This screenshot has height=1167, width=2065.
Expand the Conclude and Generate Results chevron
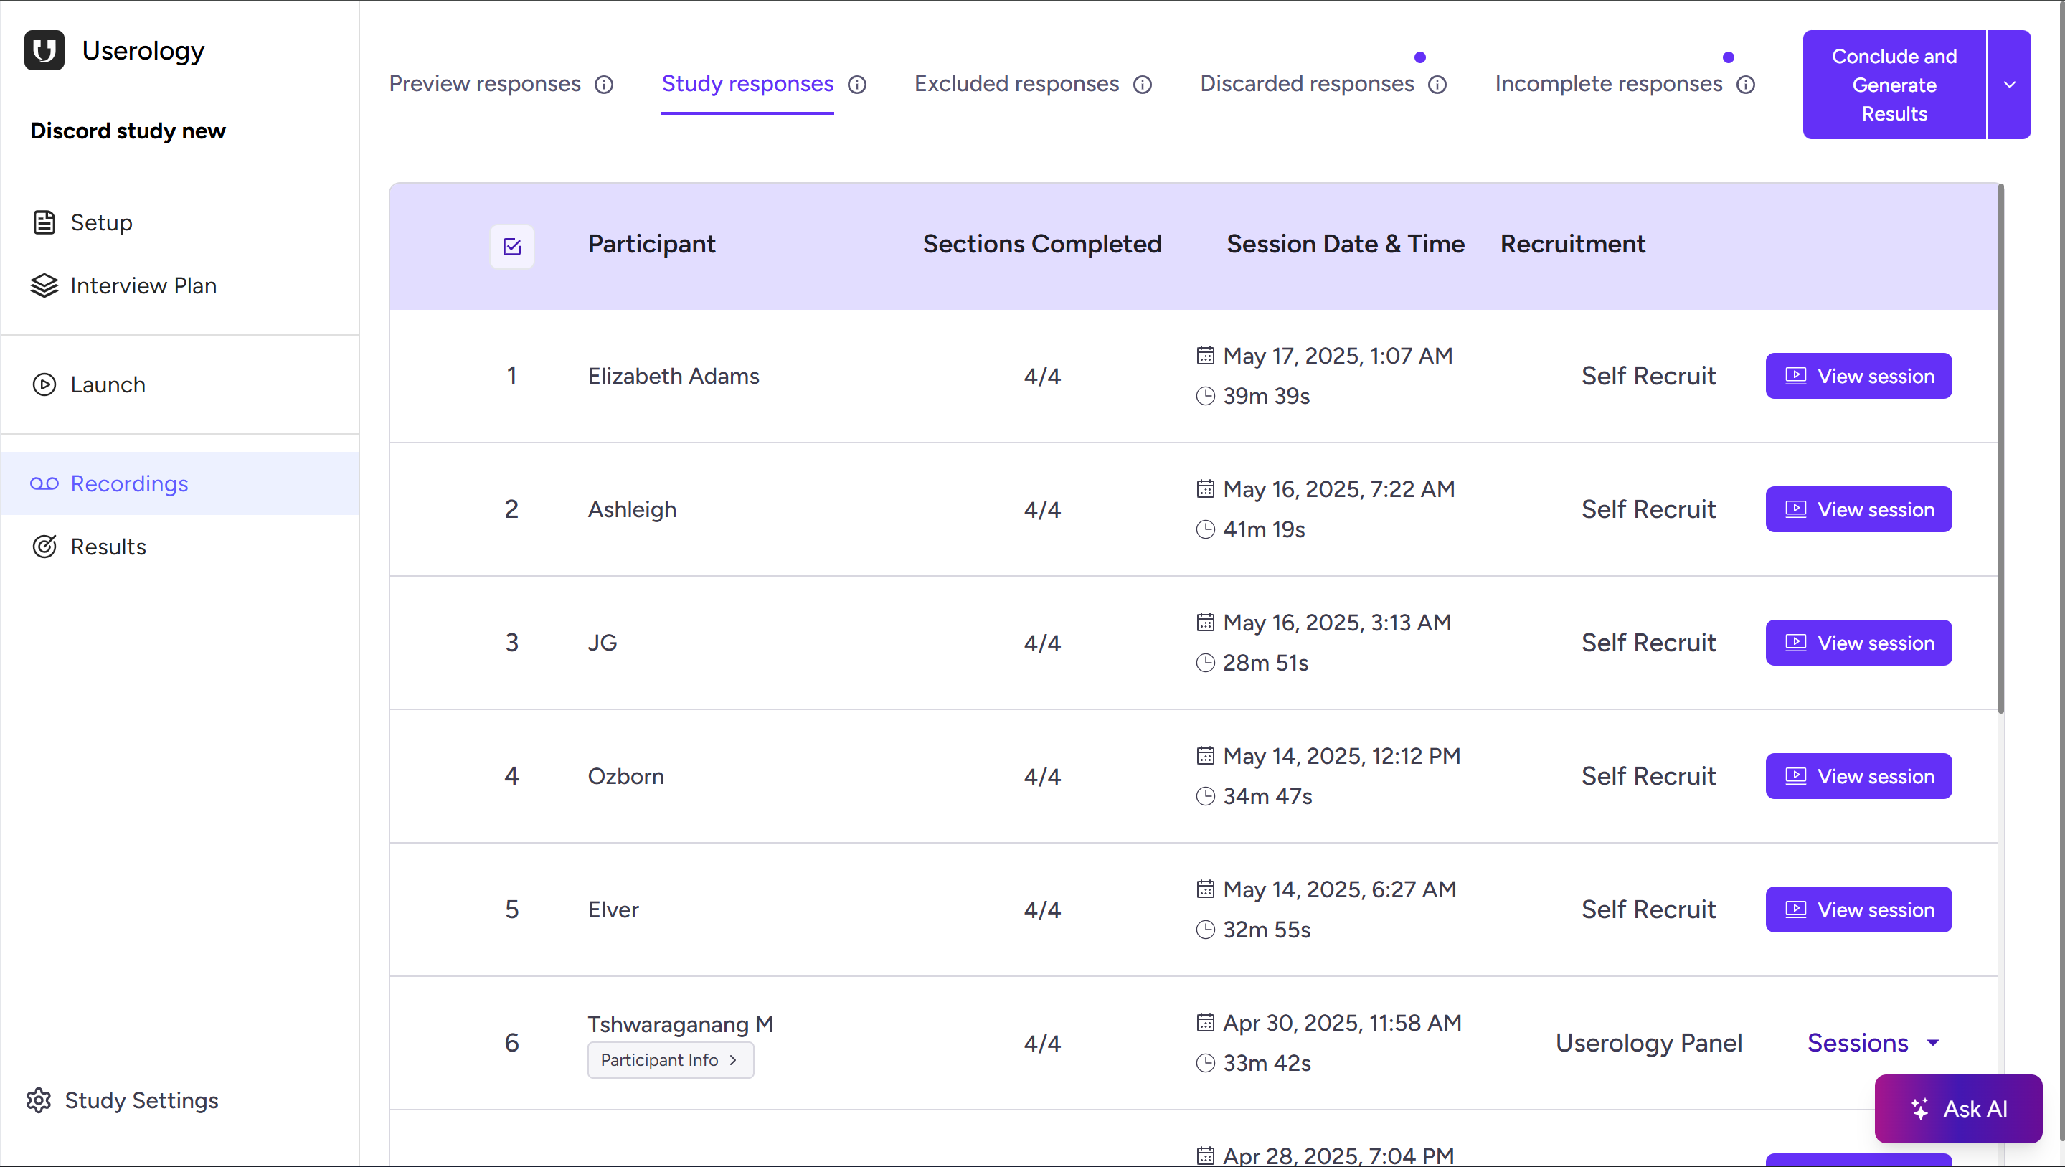coord(2009,84)
